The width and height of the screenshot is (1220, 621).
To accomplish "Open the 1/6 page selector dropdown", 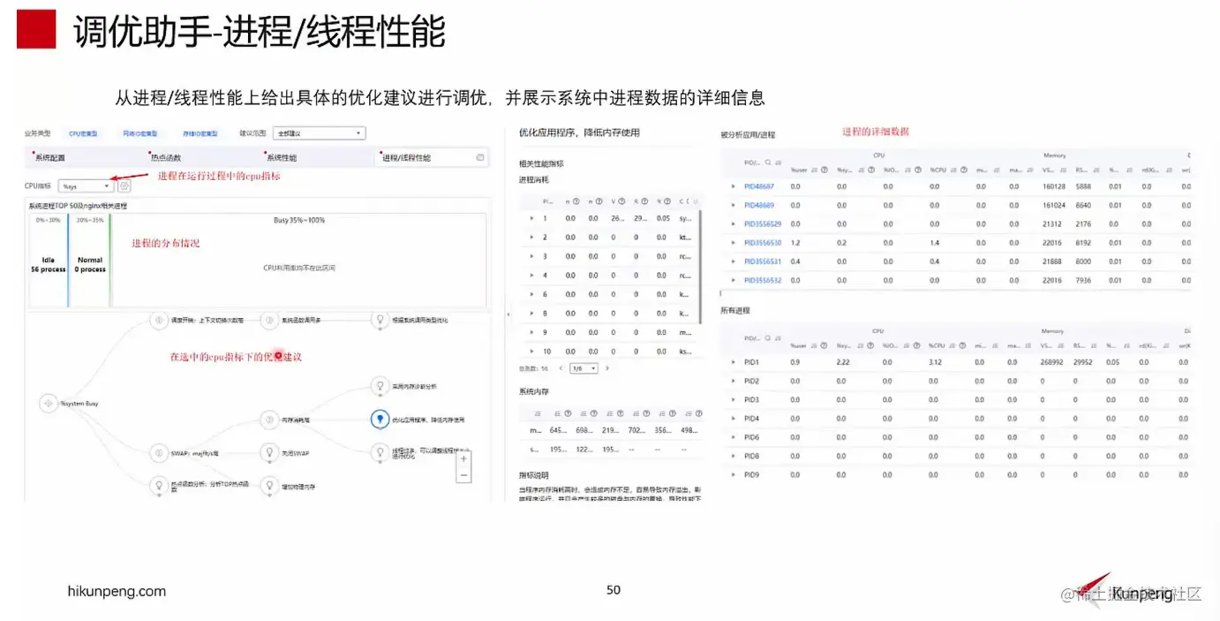I will [x=584, y=368].
